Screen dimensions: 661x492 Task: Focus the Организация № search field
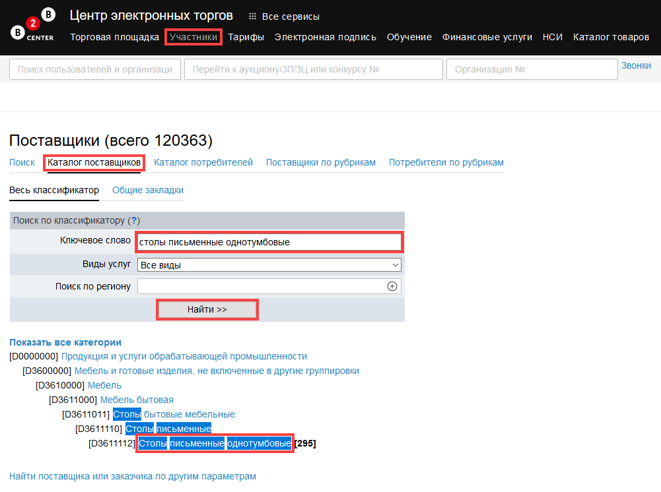point(531,69)
